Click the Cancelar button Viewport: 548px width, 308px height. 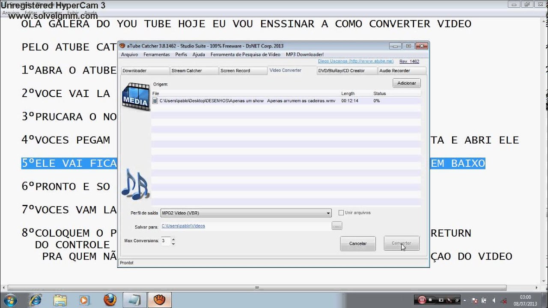click(x=358, y=243)
